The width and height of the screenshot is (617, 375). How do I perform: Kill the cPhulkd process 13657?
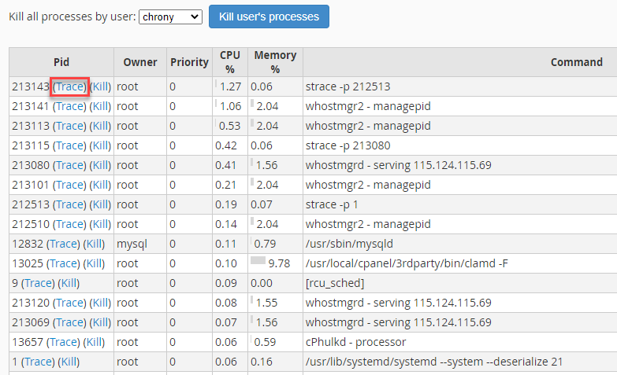94,342
